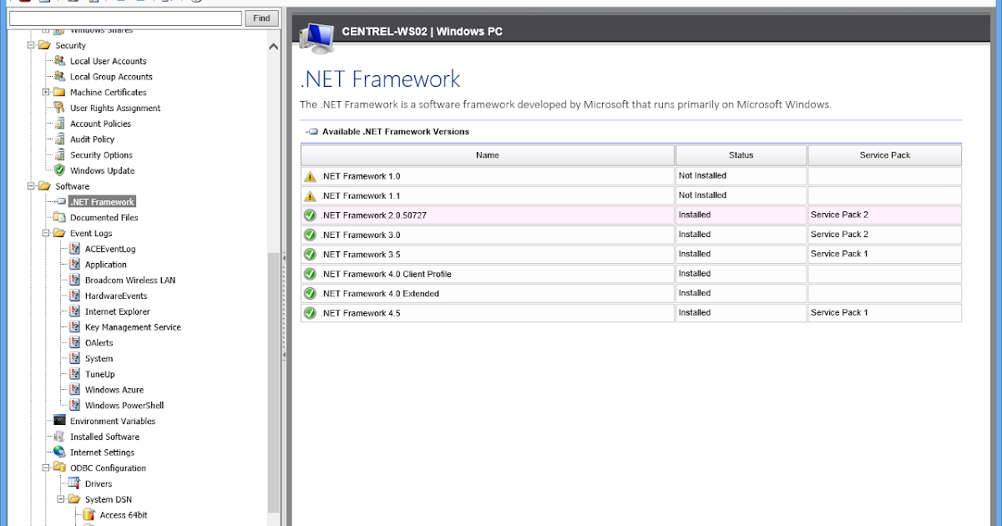1002x526 pixels.
Task: Click the ODBC Drivers icon
Action: [x=74, y=483]
